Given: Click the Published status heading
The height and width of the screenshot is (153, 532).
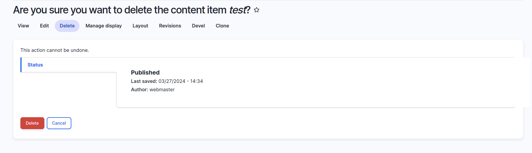Looking at the screenshot, I should click(145, 72).
